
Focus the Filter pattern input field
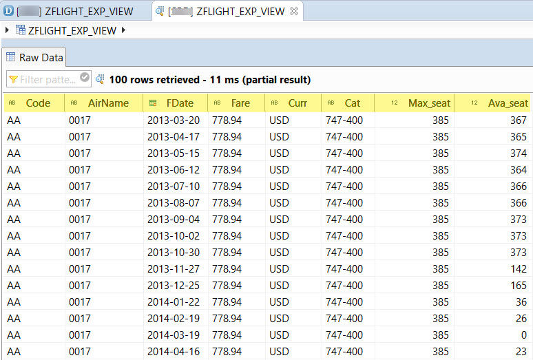click(48, 79)
